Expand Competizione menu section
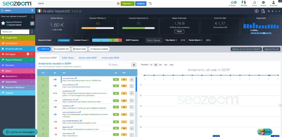 pyautogui.click(x=18, y=43)
